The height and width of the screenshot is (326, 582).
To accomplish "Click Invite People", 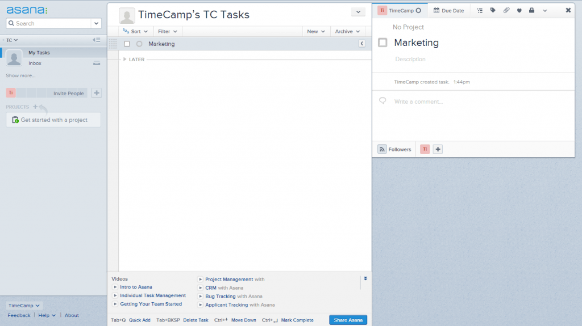I will click(x=69, y=94).
